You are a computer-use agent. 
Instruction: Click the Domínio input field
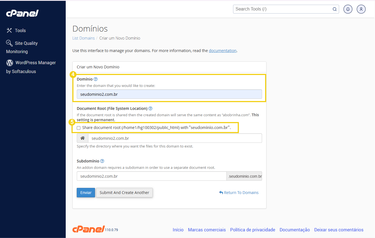tap(169, 94)
